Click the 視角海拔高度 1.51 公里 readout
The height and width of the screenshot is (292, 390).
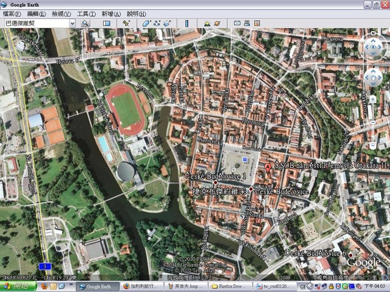click(347, 277)
